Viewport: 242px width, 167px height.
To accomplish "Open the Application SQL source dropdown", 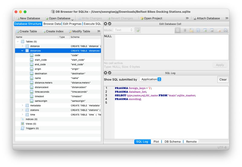I will coord(151,79).
